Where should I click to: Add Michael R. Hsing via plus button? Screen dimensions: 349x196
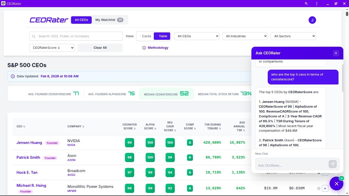point(325,188)
